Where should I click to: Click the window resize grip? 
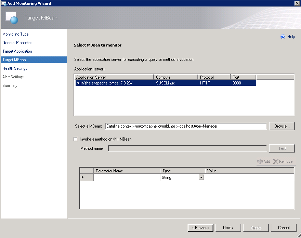(299, 235)
